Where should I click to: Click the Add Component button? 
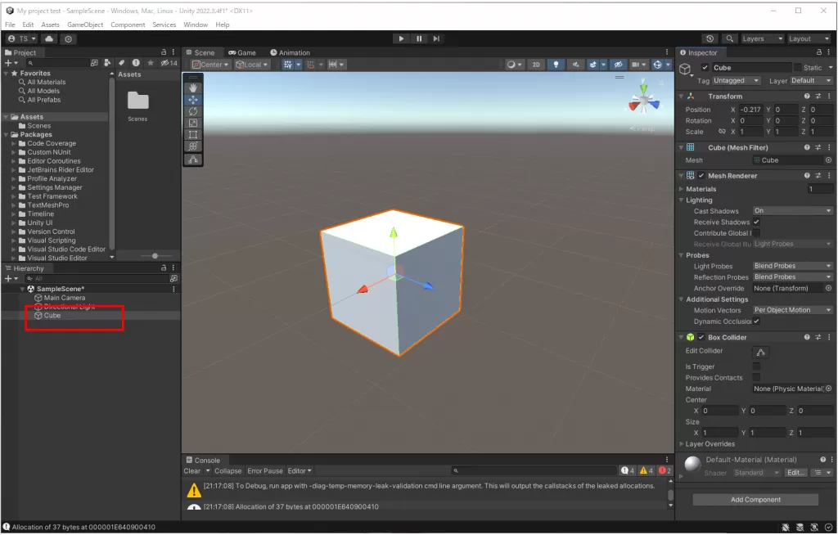pyautogui.click(x=755, y=500)
